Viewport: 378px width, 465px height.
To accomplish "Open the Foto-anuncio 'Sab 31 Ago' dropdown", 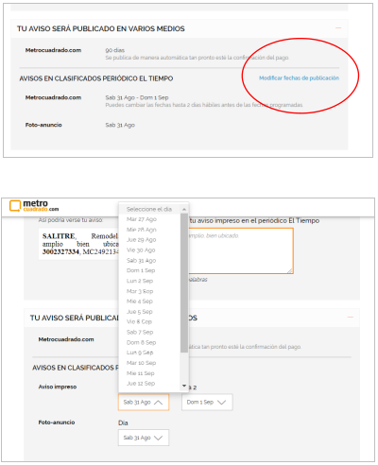I will point(144,438).
